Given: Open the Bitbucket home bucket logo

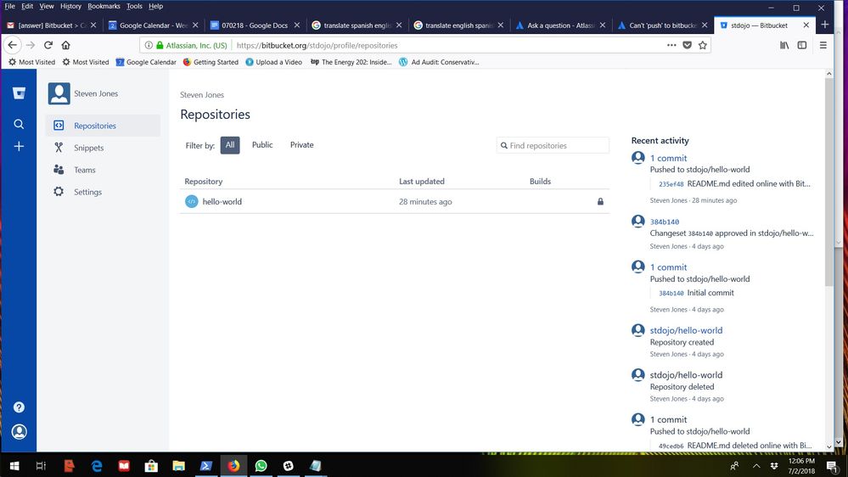Looking at the screenshot, I should (x=19, y=93).
